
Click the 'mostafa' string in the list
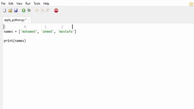pos(66,31)
